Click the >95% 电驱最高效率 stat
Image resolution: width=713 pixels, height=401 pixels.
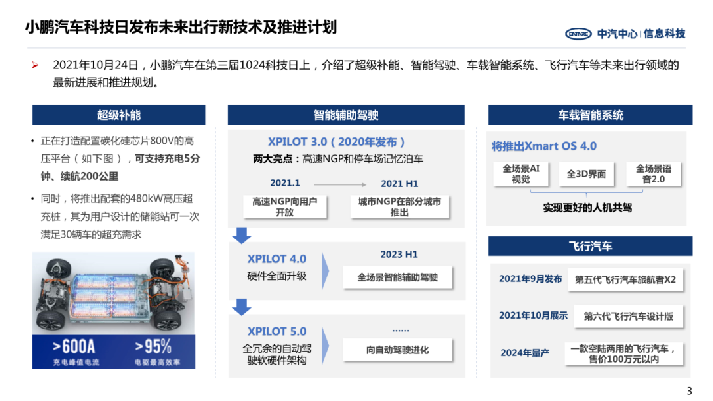tap(157, 352)
